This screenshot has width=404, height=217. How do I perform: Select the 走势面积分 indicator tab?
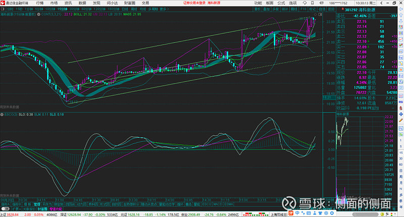pos(131,204)
